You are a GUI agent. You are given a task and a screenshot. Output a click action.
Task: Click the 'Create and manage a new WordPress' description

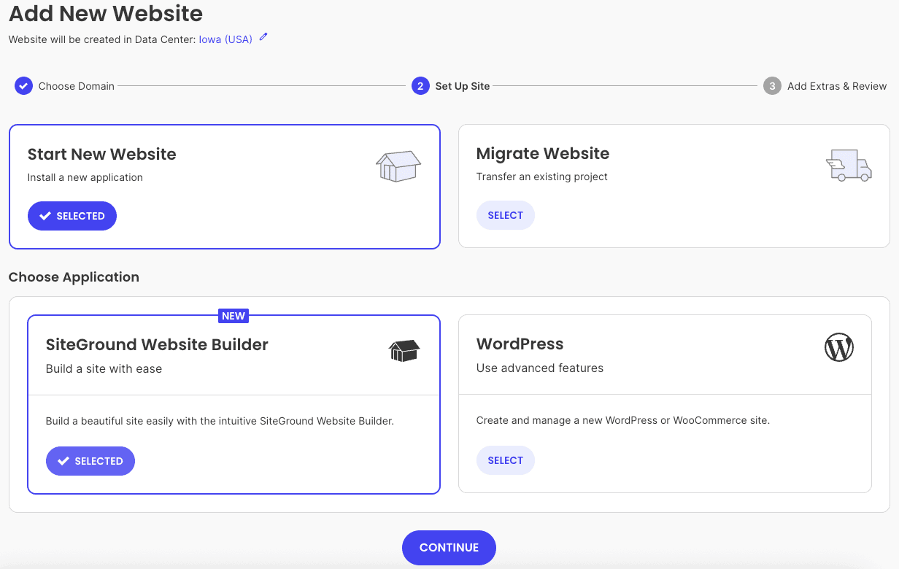coord(623,420)
